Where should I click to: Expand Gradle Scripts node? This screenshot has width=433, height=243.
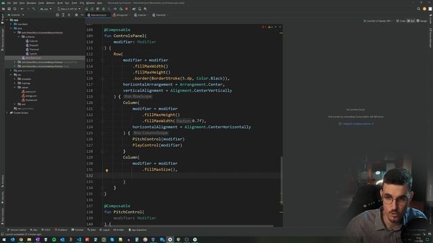(x=7, y=113)
